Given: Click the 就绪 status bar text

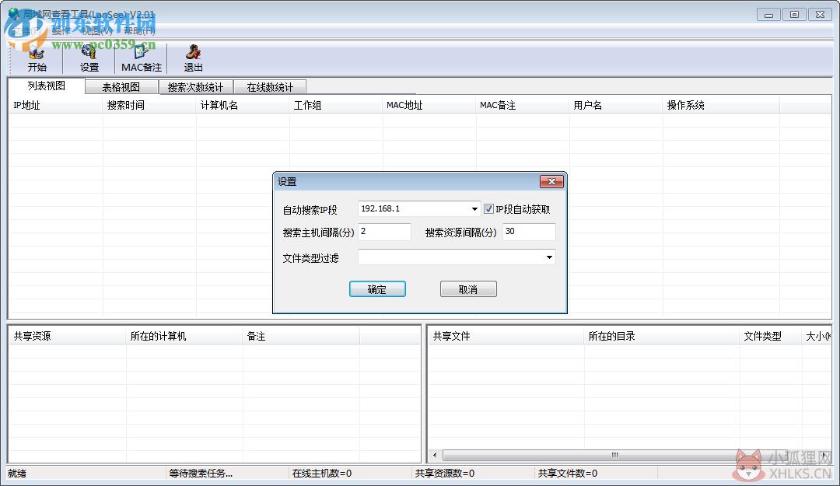Looking at the screenshot, I should click(17, 474).
